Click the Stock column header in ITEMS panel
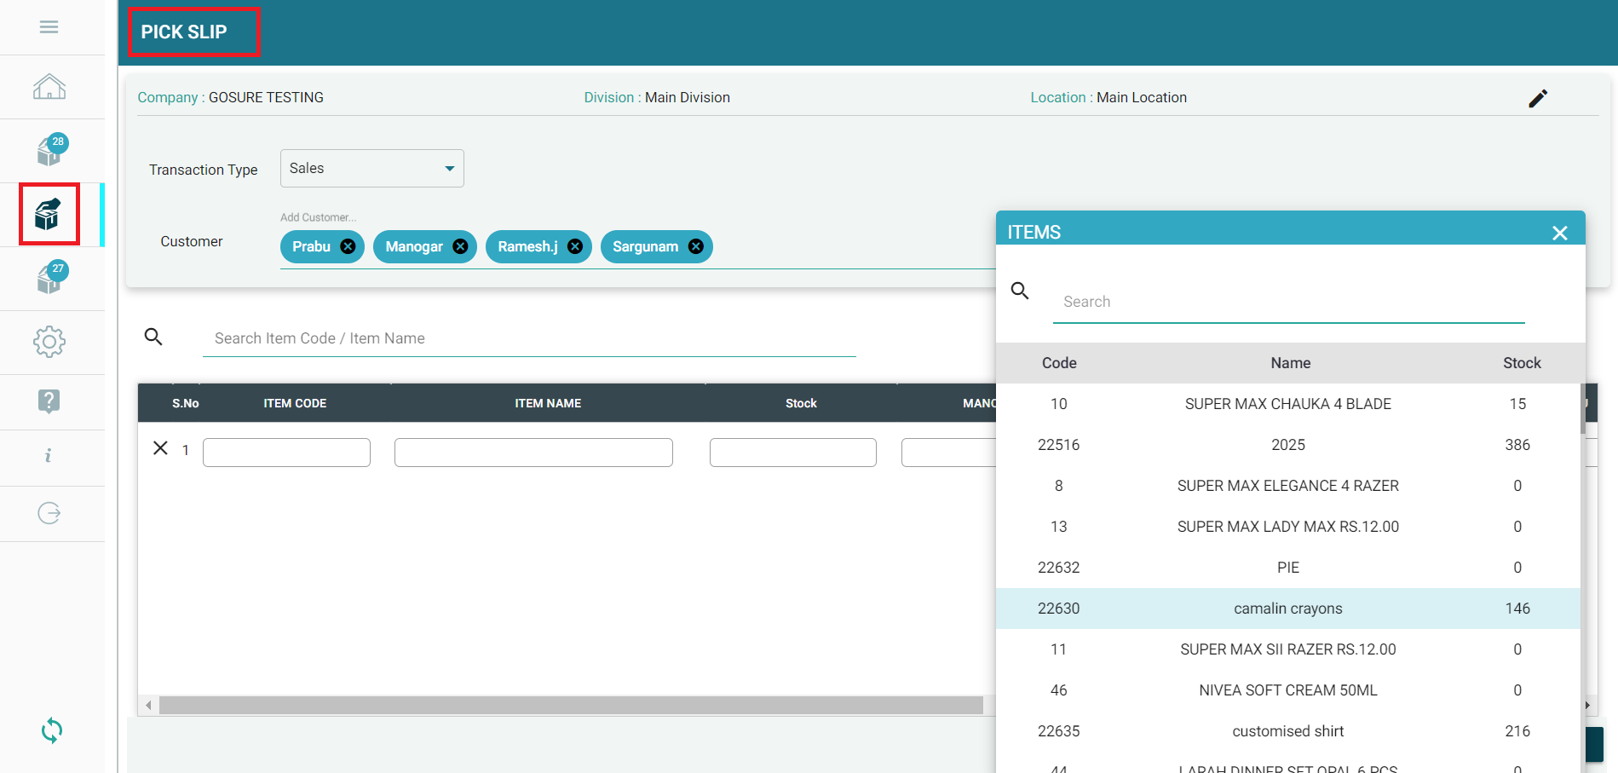Screen dimensions: 1618x773 click(1522, 363)
